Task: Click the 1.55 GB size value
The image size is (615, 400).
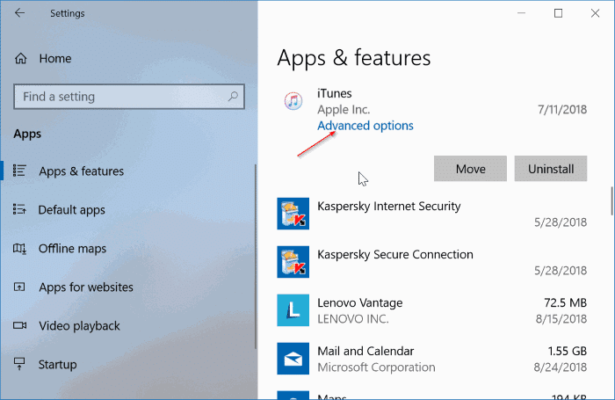Action: point(568,351)
